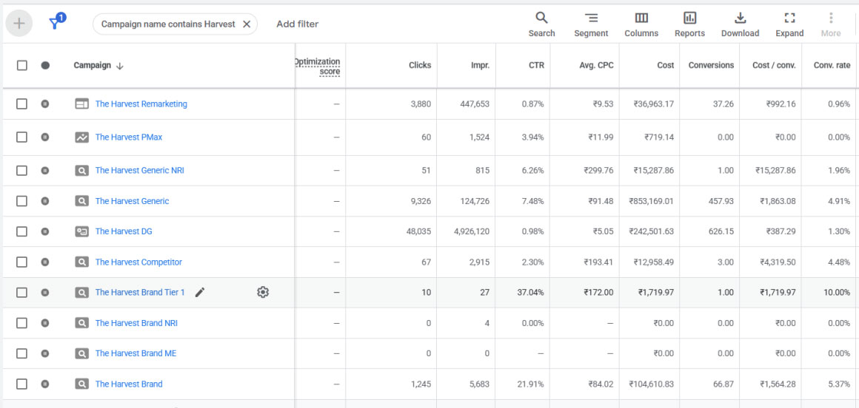Click pencil edit icon beside Brand Tier 1

pyautogui.click(x=199, y=293)
